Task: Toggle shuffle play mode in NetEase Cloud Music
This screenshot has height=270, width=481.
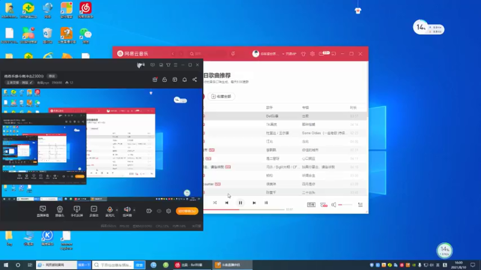Action: point(215,203)
